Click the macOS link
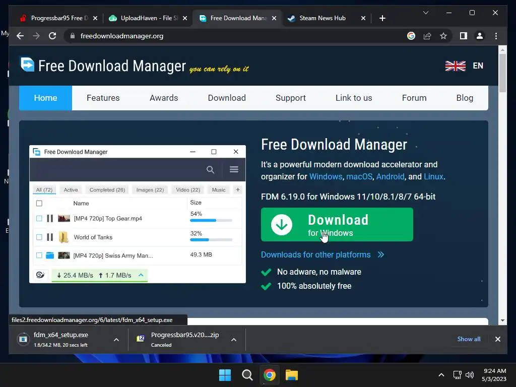This screenshot has height=387, width=516. (359, 176)
